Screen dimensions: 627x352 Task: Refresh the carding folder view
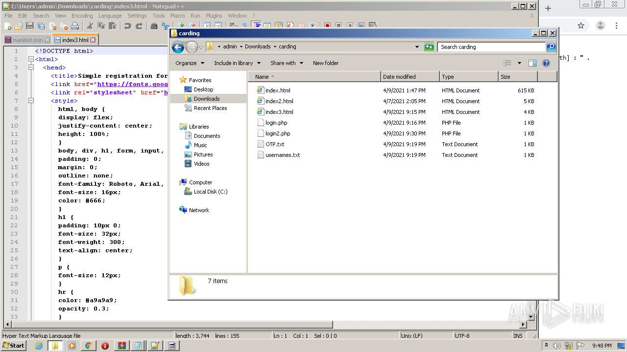click(x=429, y=47)
